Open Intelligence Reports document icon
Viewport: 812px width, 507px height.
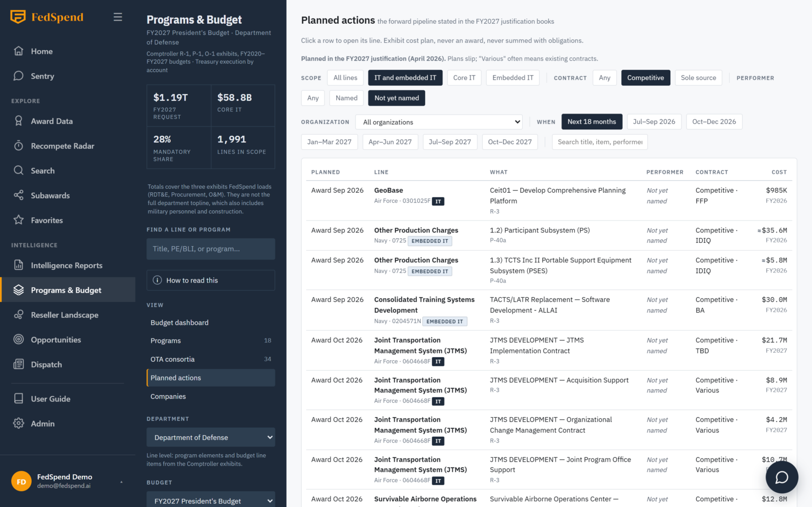click(19, 265)
